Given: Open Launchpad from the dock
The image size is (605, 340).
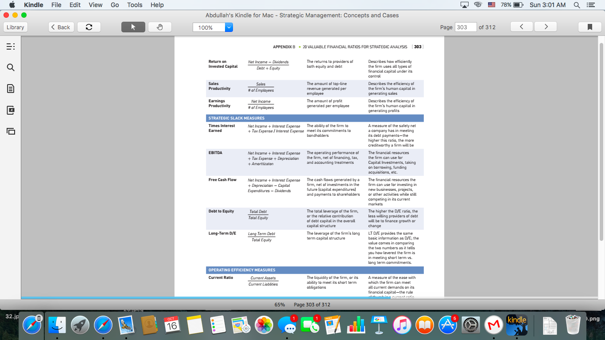Looking at the screenshot, I should point(80,325).
